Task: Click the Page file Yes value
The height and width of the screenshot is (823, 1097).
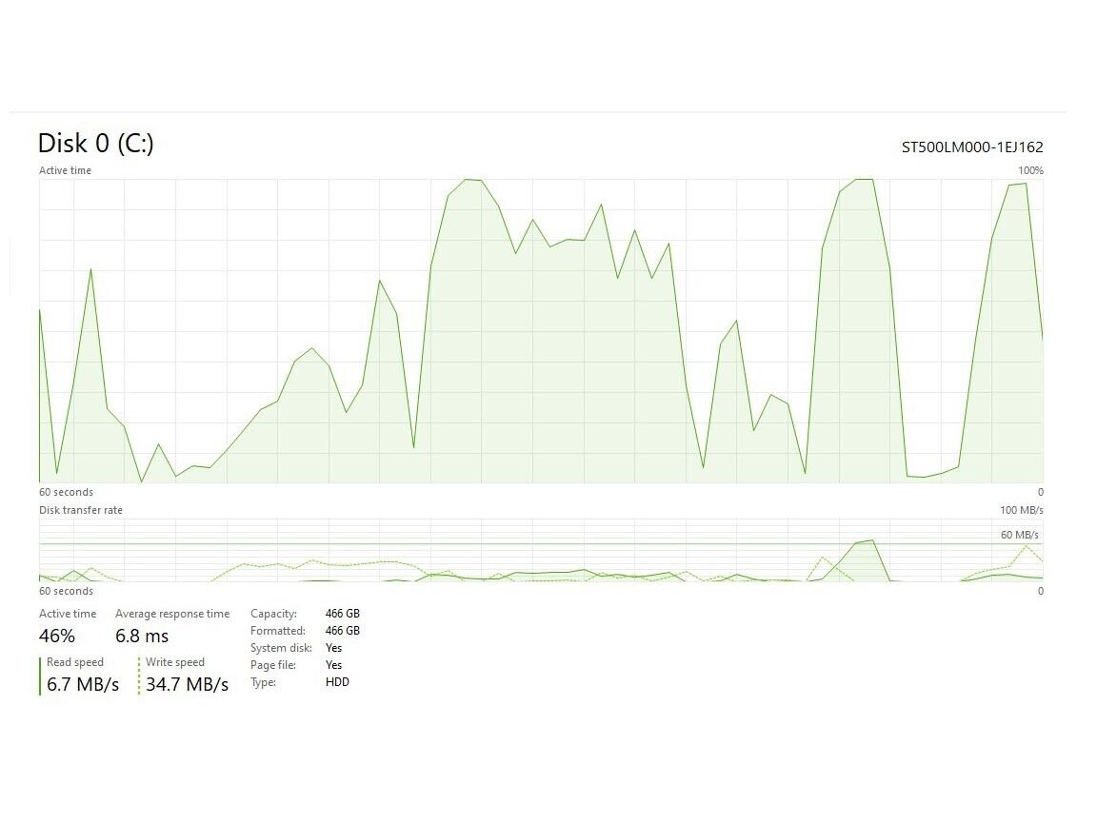Action: (x=333, y=665)
